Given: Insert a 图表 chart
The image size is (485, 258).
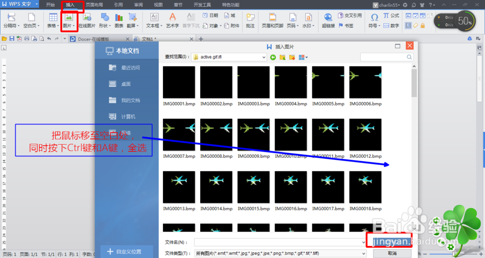Looking at the screenshot, I should [119, 20].
